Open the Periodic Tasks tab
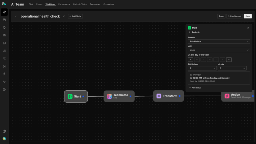 tap(80, 4)
